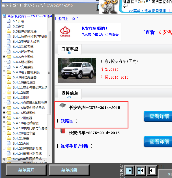172x178 pixels.
Task: Click the CHANA brand logo
Action: [x=65, y=32]
